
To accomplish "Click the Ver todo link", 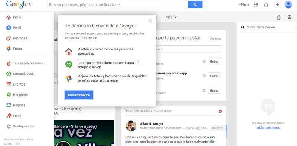I will tap(215, 39).
